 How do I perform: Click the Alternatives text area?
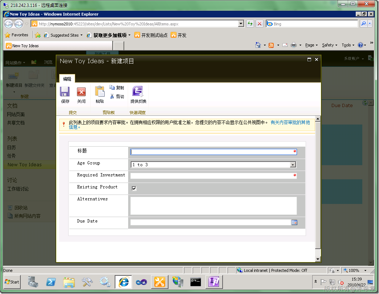pyautogui.click(x=213, y=205)
